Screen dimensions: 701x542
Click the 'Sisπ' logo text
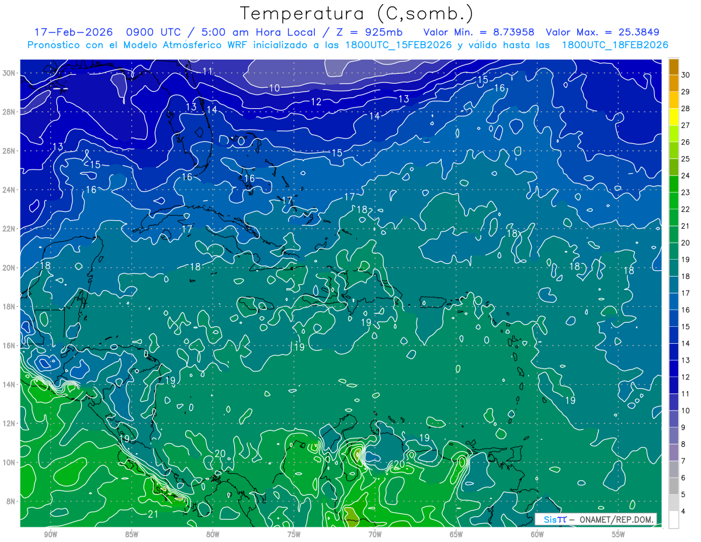pyautogui.click(x=555, y=519)
